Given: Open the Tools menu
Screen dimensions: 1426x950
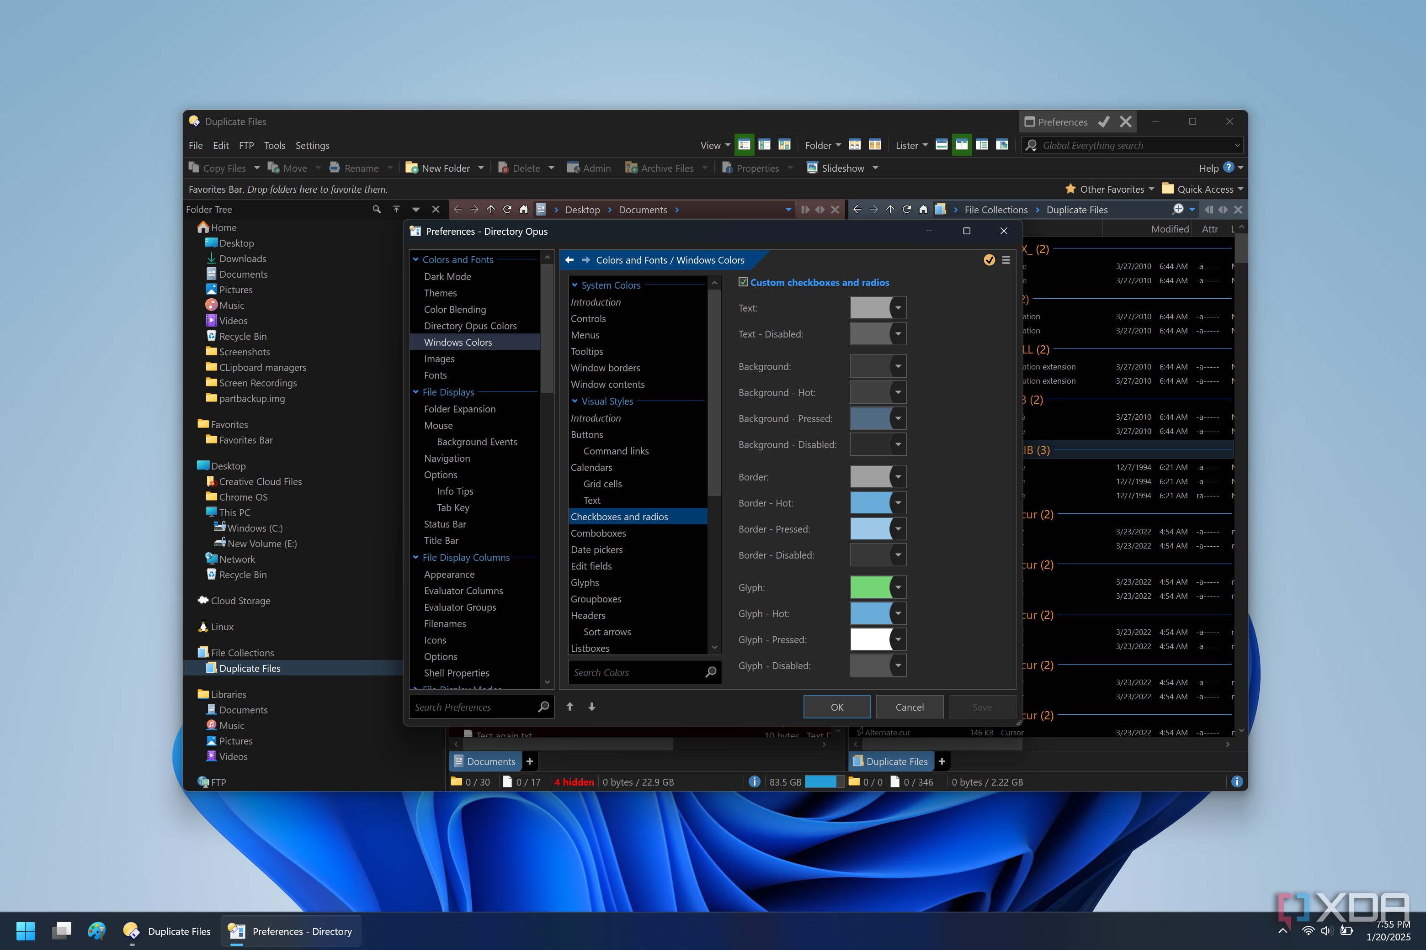Looking at the screenshot, I should (x=274, y=145).
